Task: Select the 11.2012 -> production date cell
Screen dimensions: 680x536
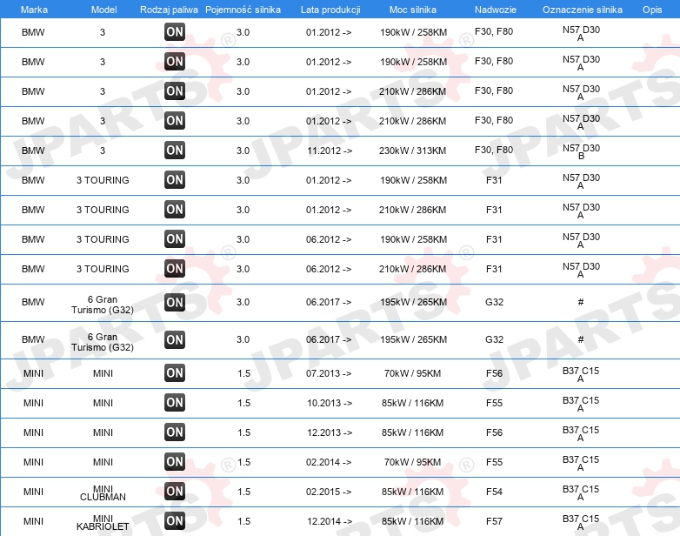Action: (330, 151)
